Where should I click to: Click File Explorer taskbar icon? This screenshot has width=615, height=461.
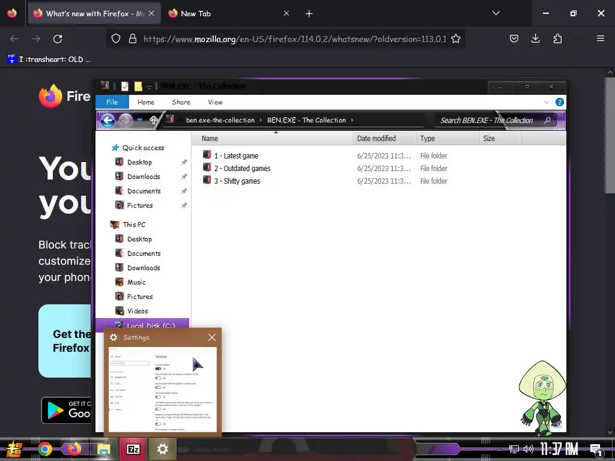pos(103,449)
